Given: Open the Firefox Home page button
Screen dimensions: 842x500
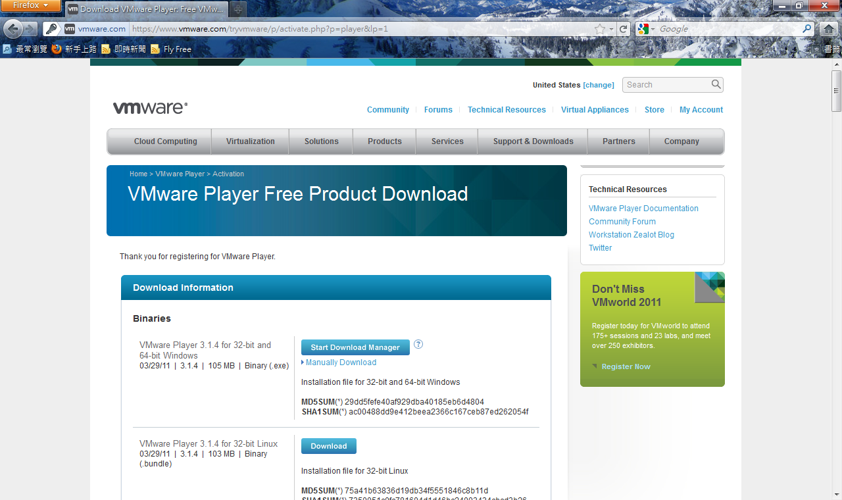Looking at the screenshot, I should [829, 29].
